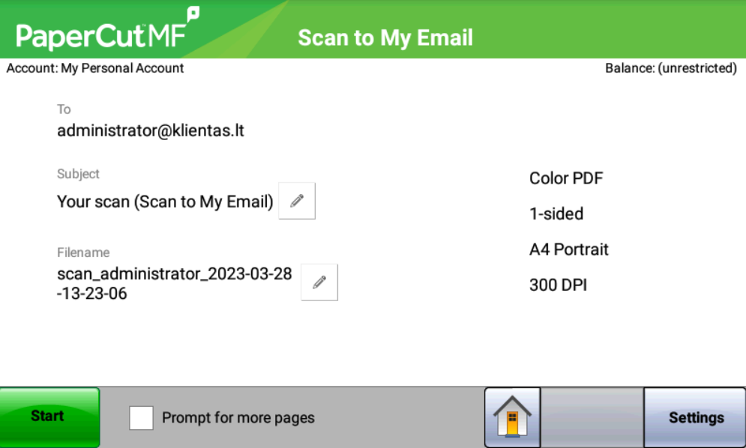Click the pencil icon to edit the Subject

[297, 201]
